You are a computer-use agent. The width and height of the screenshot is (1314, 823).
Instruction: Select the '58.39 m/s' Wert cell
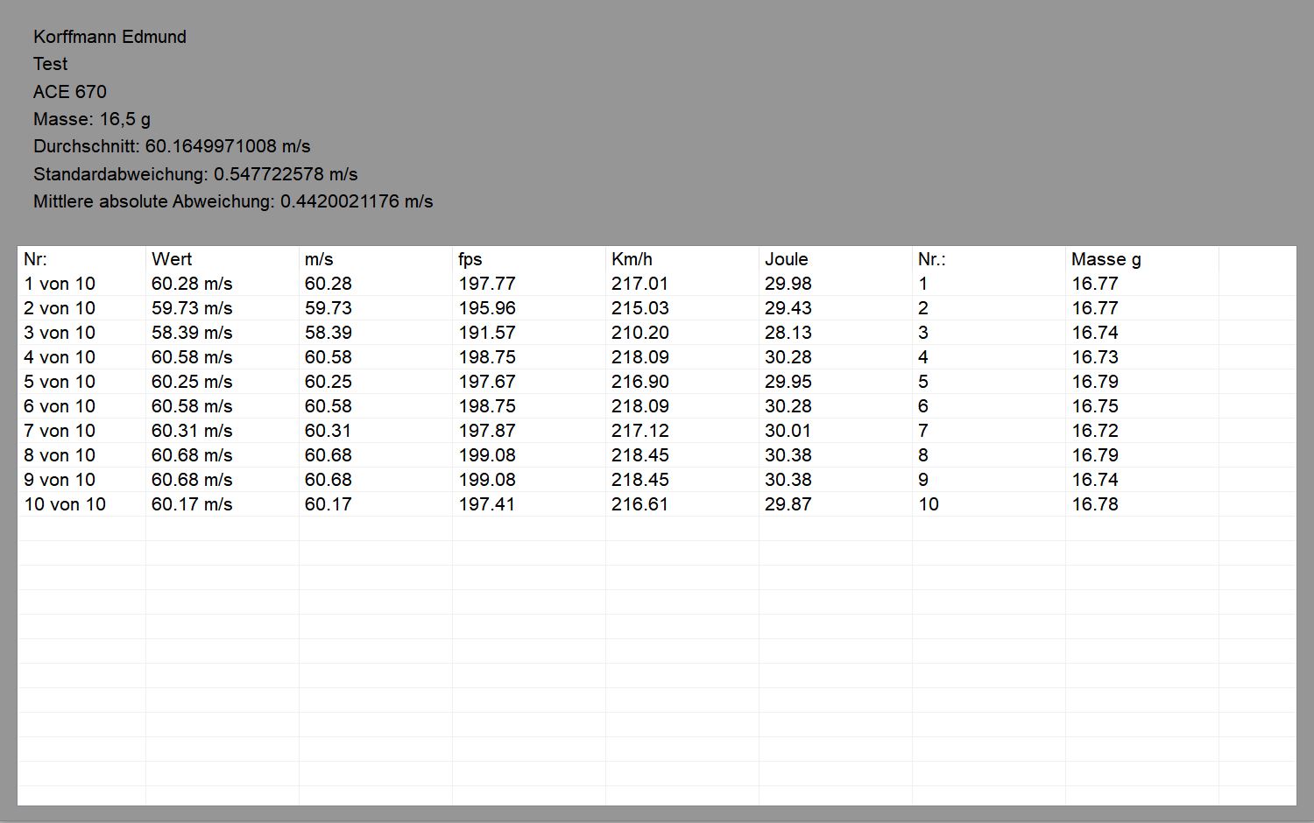click(192, 333)
